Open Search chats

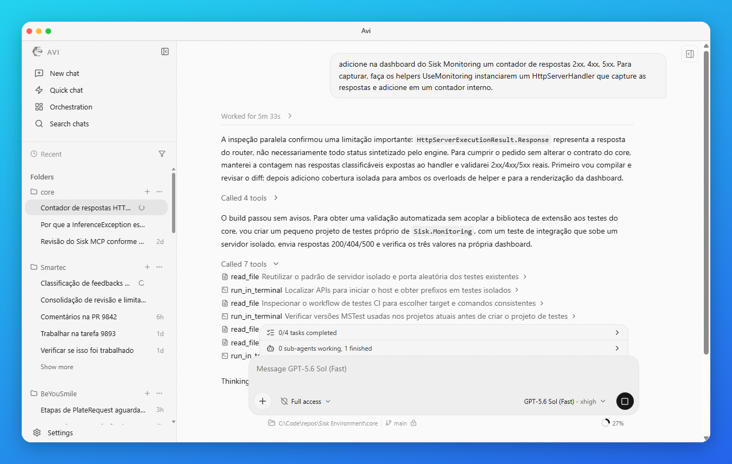[69, 124]
